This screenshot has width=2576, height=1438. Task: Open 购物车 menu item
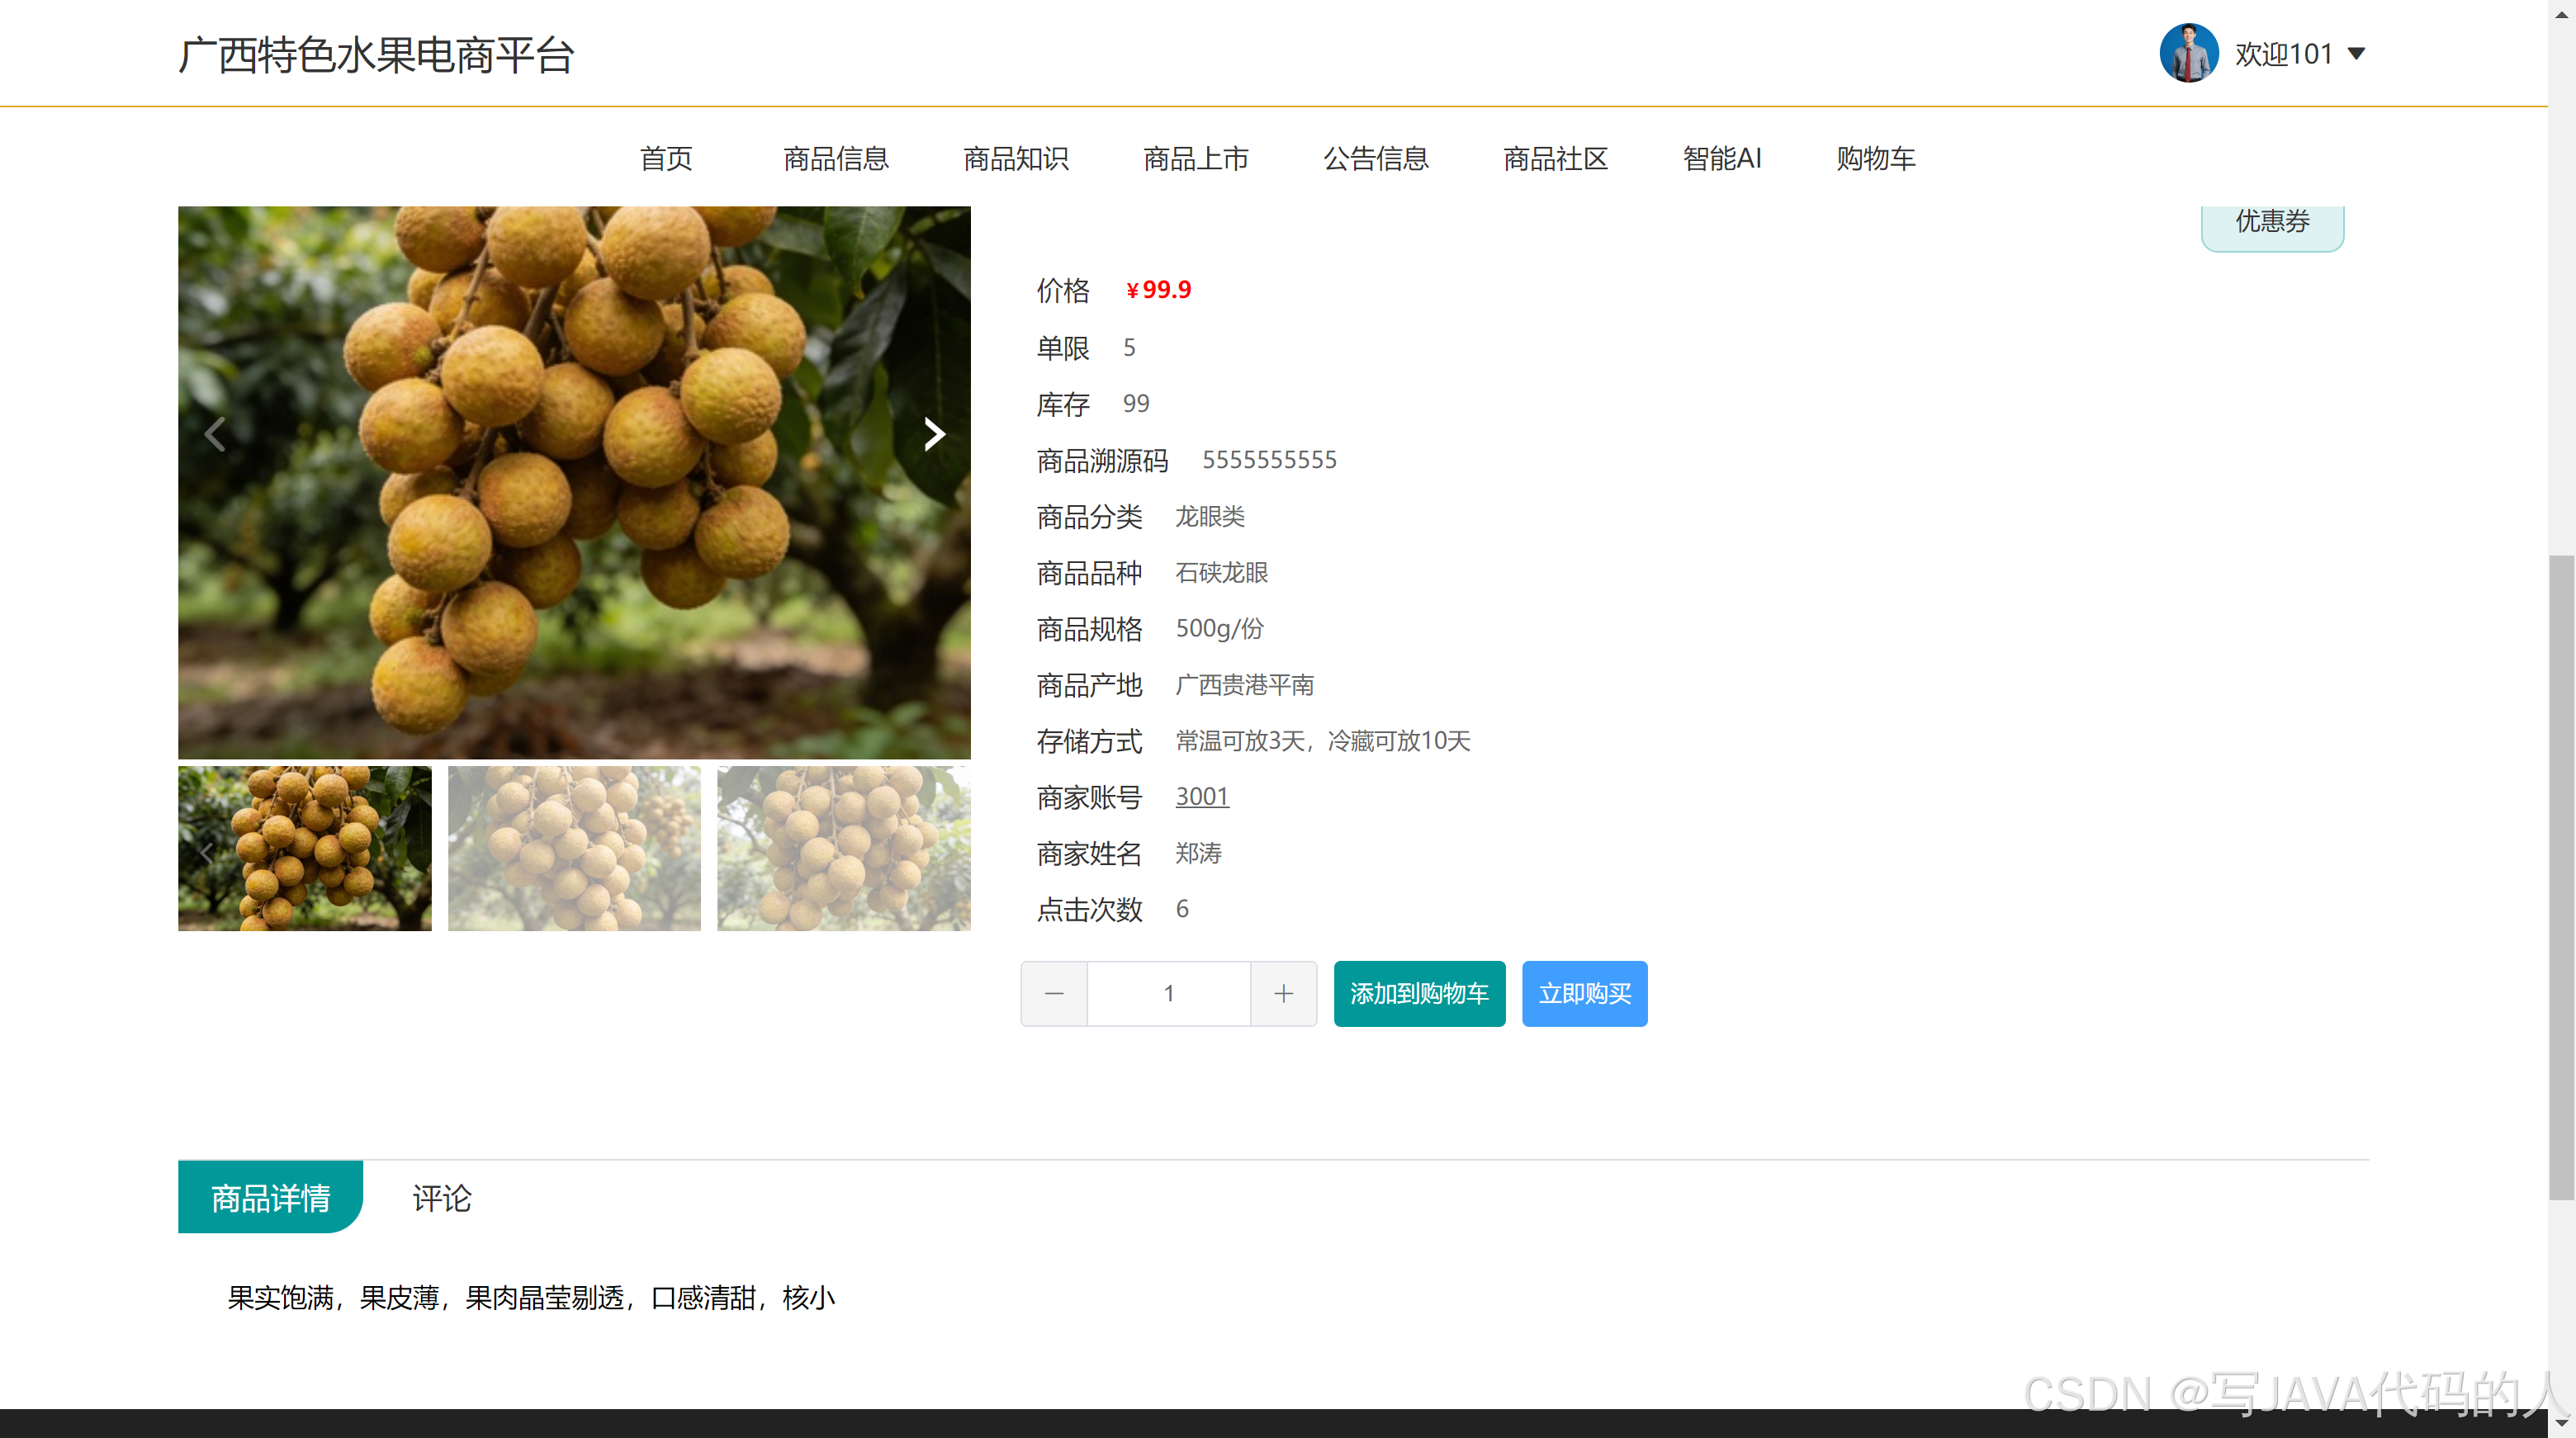1876,158
